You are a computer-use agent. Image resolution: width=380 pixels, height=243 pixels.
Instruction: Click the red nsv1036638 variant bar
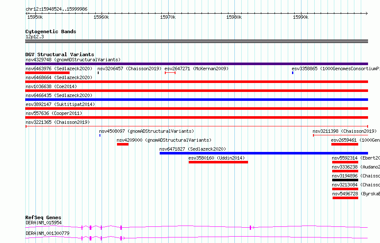196,91
